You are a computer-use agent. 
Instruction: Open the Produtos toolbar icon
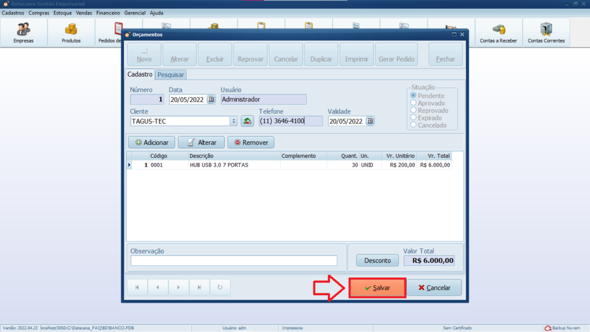click(71, 32)
